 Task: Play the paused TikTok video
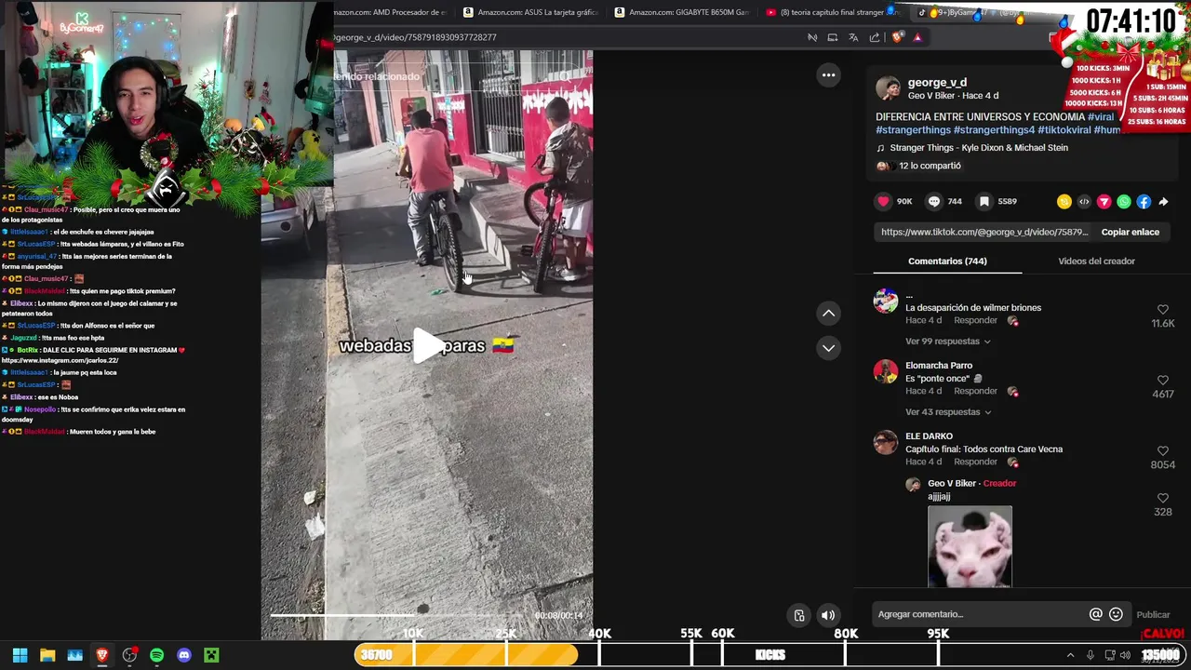click(x=427, y=345)
